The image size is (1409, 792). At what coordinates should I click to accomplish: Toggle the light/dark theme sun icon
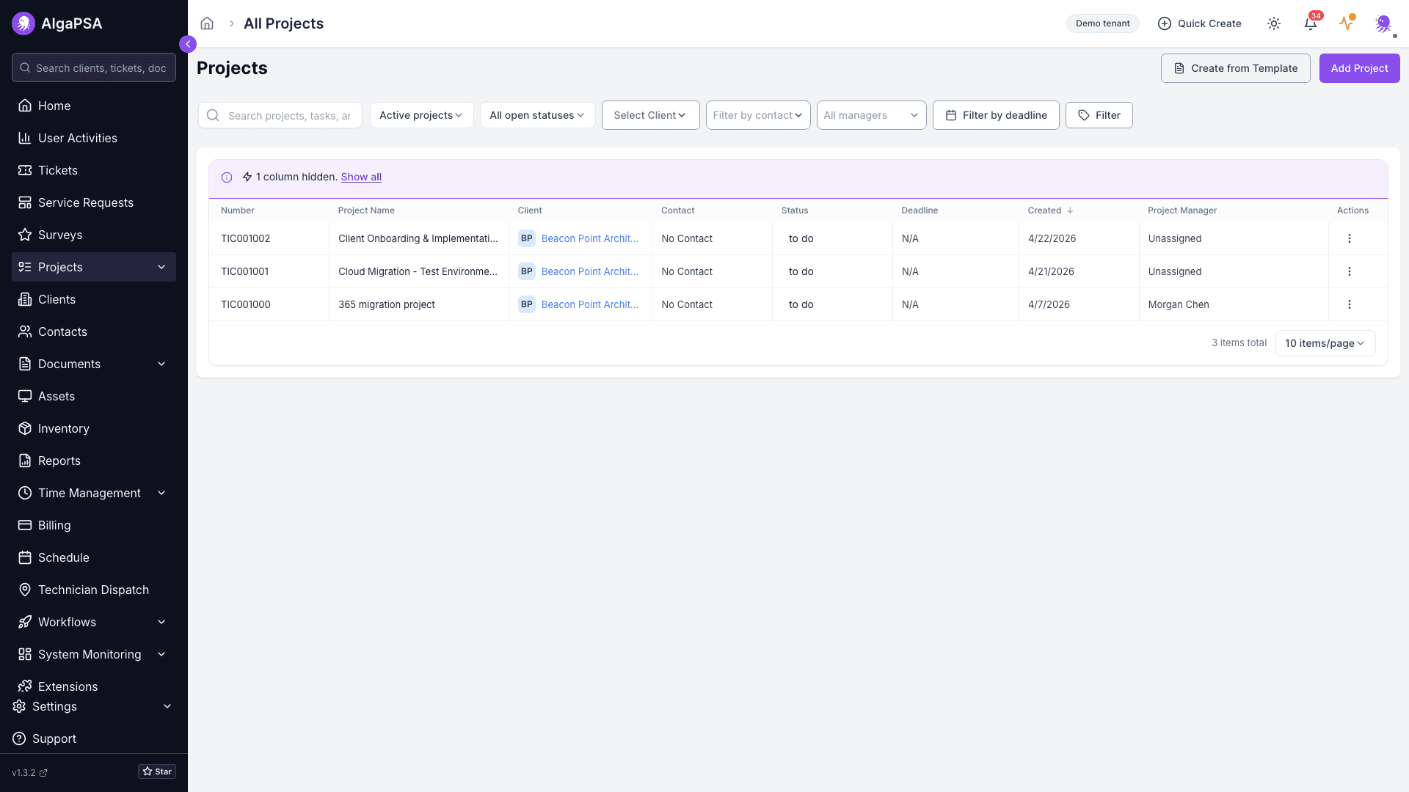coord(1274,23)
